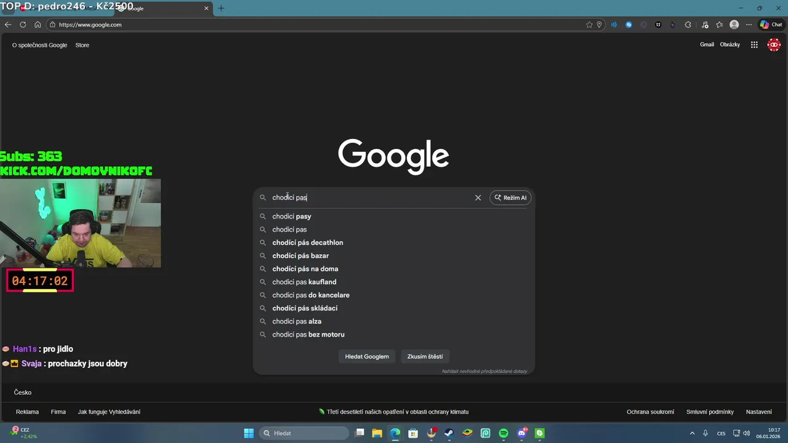Click the taskbar 'Hledat' search box
Image resolution: width=788 pixels, height=443 pixels.
coord(305,433)
